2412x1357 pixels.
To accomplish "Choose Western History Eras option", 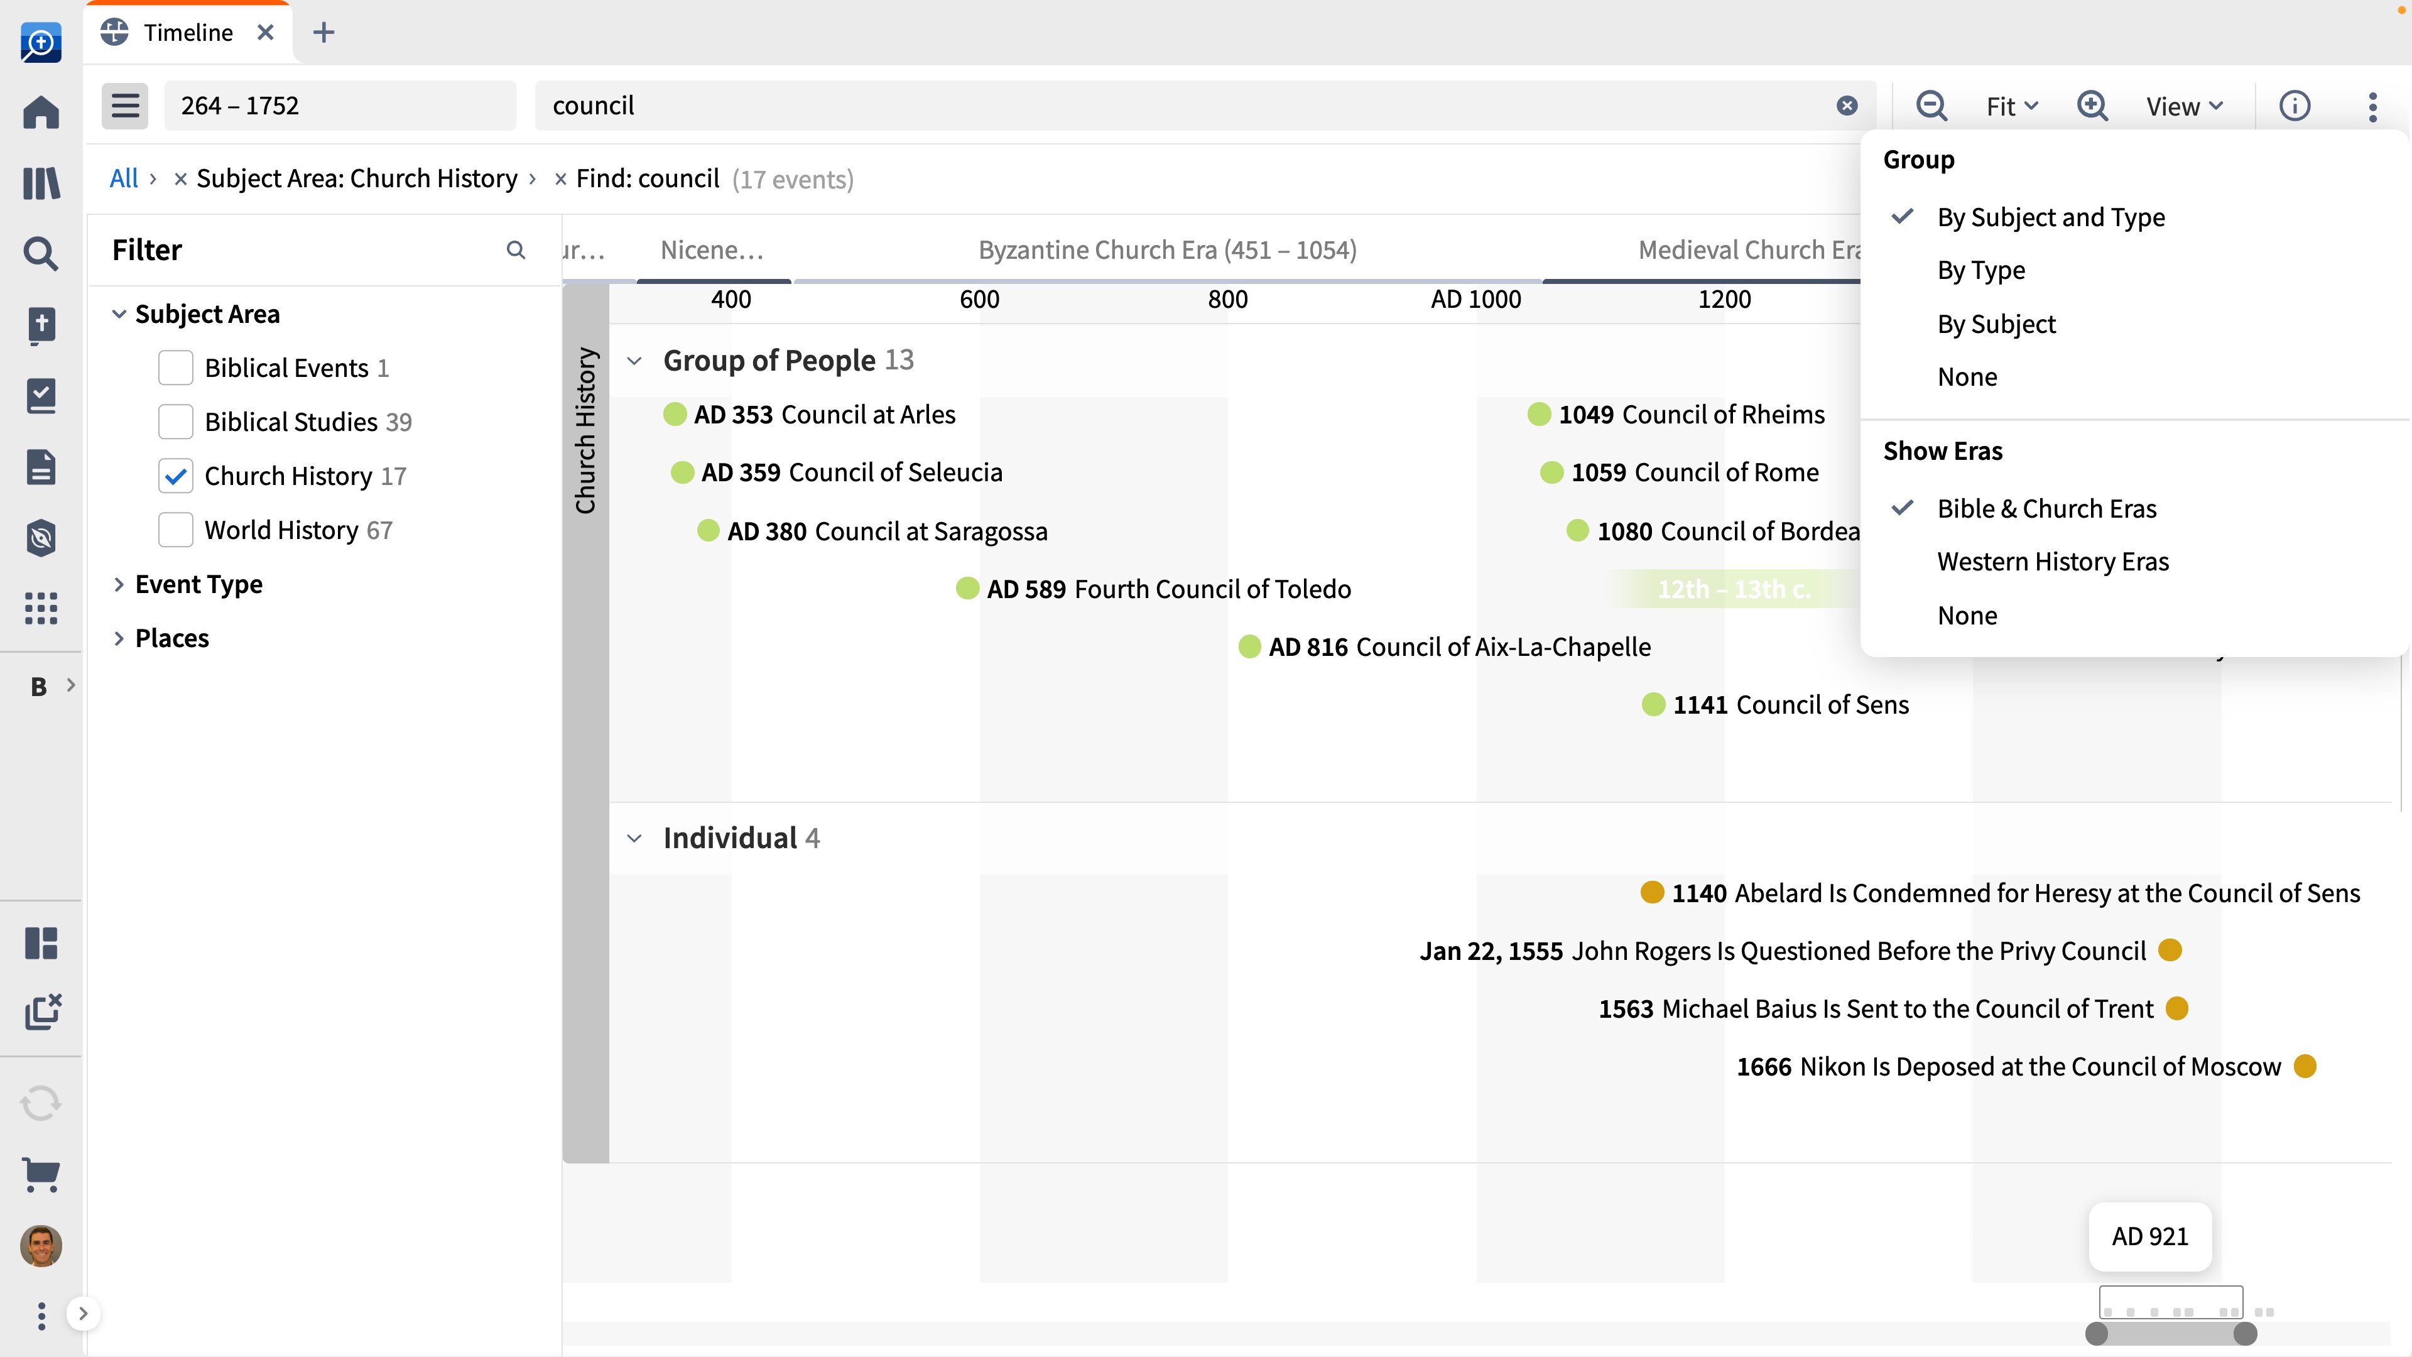I will point(2053,562).
